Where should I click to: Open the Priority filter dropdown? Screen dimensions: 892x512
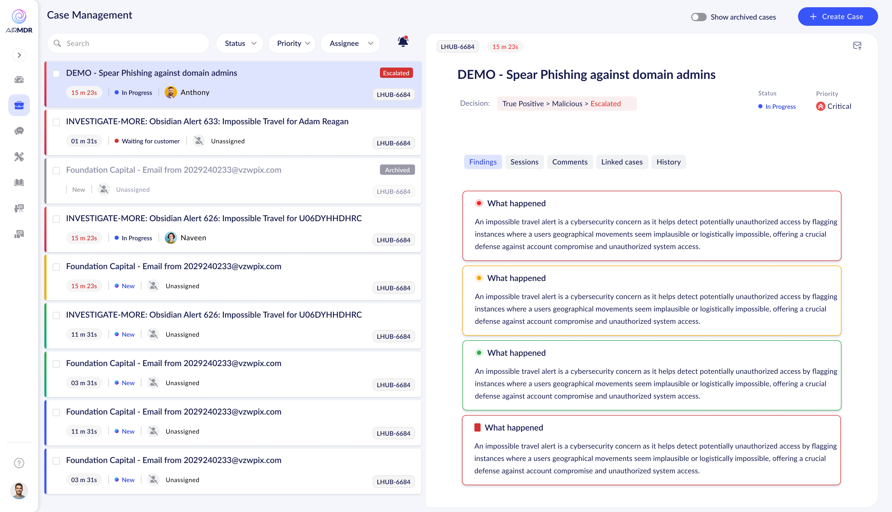click(292, 43)
